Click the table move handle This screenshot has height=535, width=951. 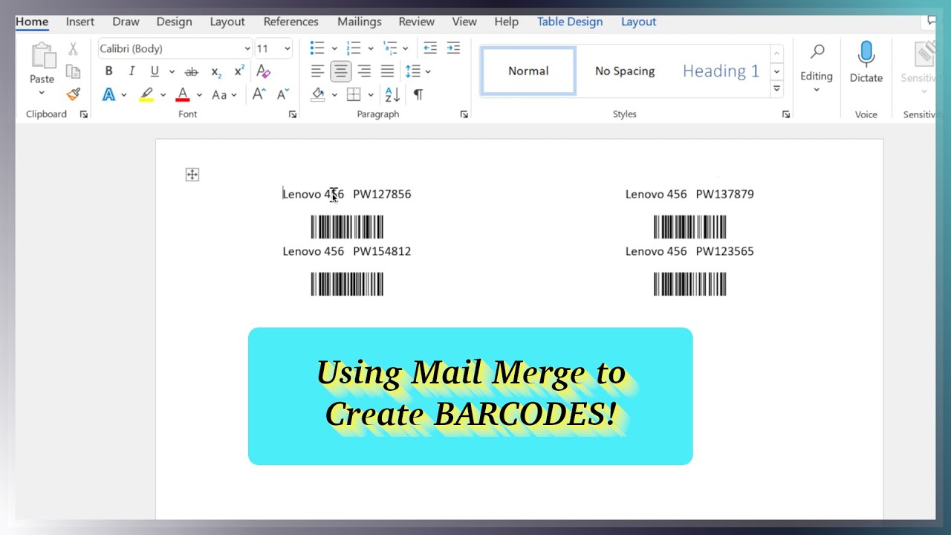[192, 175]
